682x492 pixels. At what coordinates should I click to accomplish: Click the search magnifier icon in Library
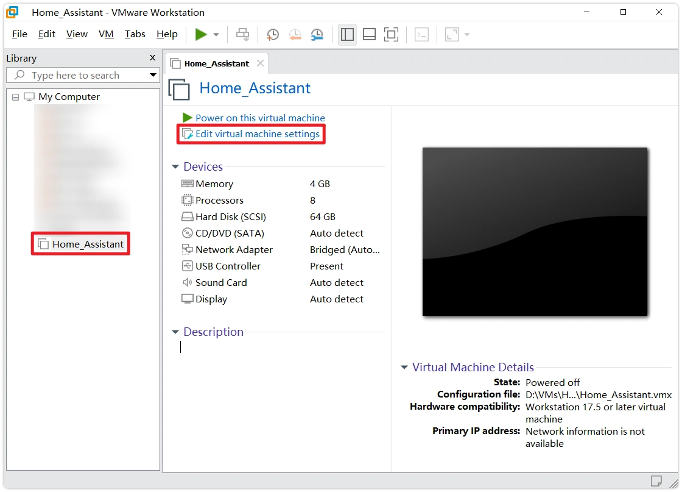19,75
